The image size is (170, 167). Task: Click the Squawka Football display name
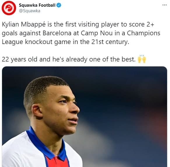pos(37,5)
